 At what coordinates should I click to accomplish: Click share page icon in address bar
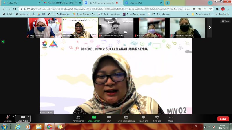coord(205,9)
